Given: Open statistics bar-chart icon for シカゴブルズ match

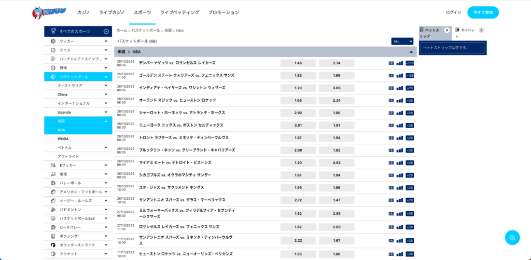Looking at the screenshot, I should click(400, 175).
